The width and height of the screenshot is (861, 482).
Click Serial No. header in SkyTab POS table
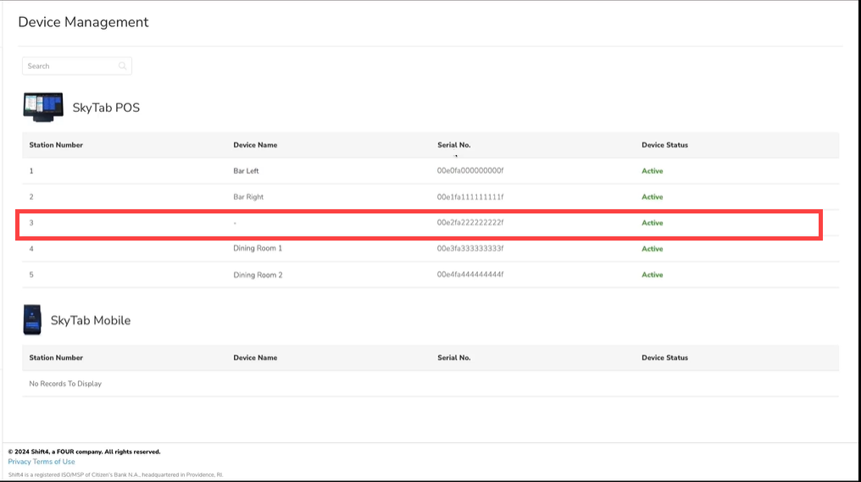(453, 145)
